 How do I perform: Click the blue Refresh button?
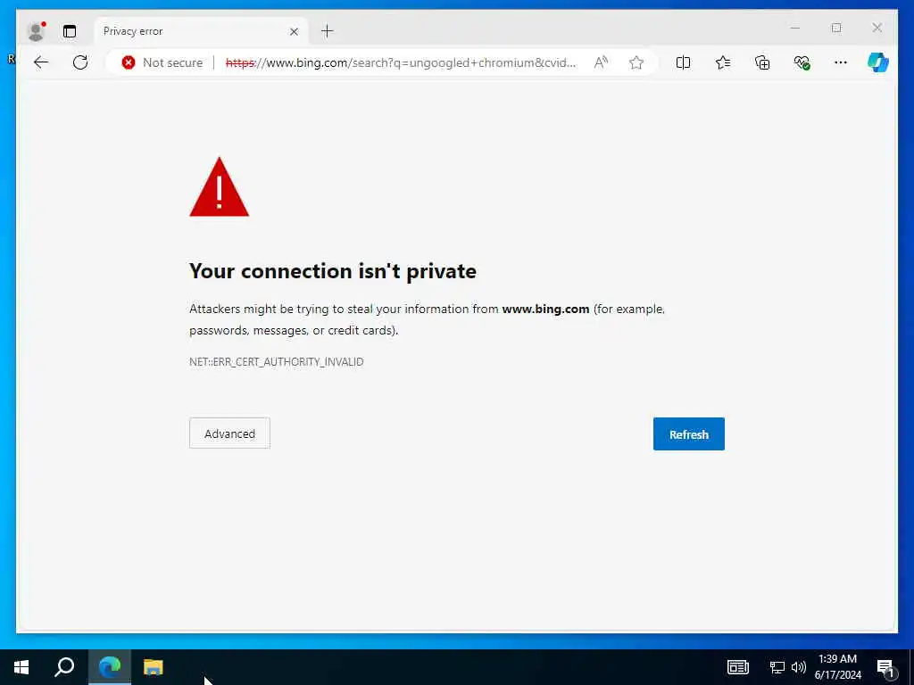(x=689, y=434)
